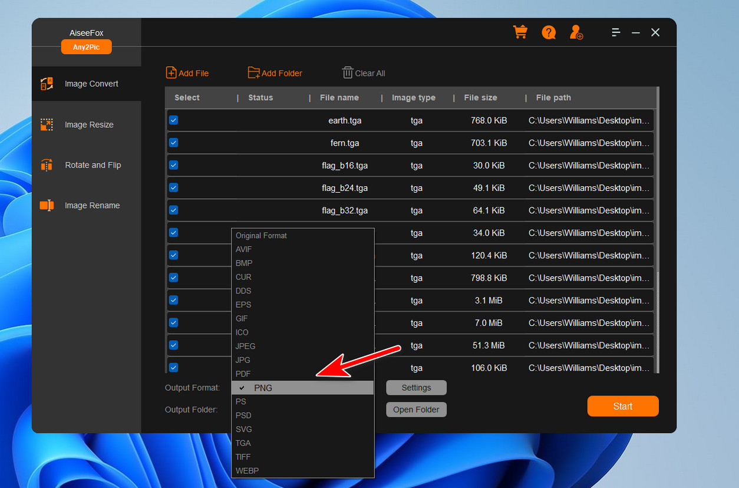The height and width of the screenshot is (488, 739).
Task: Select the earth.tga file name
Action: [345, 120]
